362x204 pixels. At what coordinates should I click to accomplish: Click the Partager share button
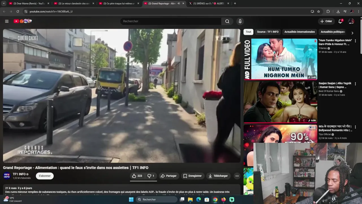click(169, 176)
